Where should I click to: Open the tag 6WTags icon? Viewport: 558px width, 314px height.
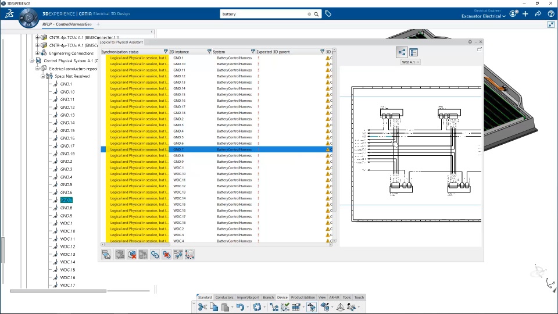[328, 14]
